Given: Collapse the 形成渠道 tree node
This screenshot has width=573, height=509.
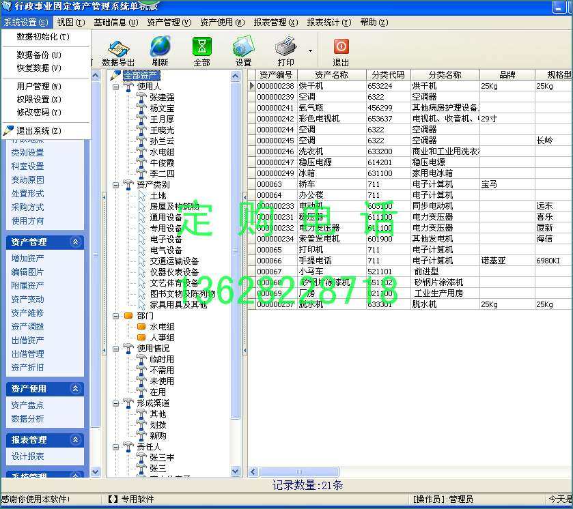Looking at the screenshot, I should coord(116,403).
